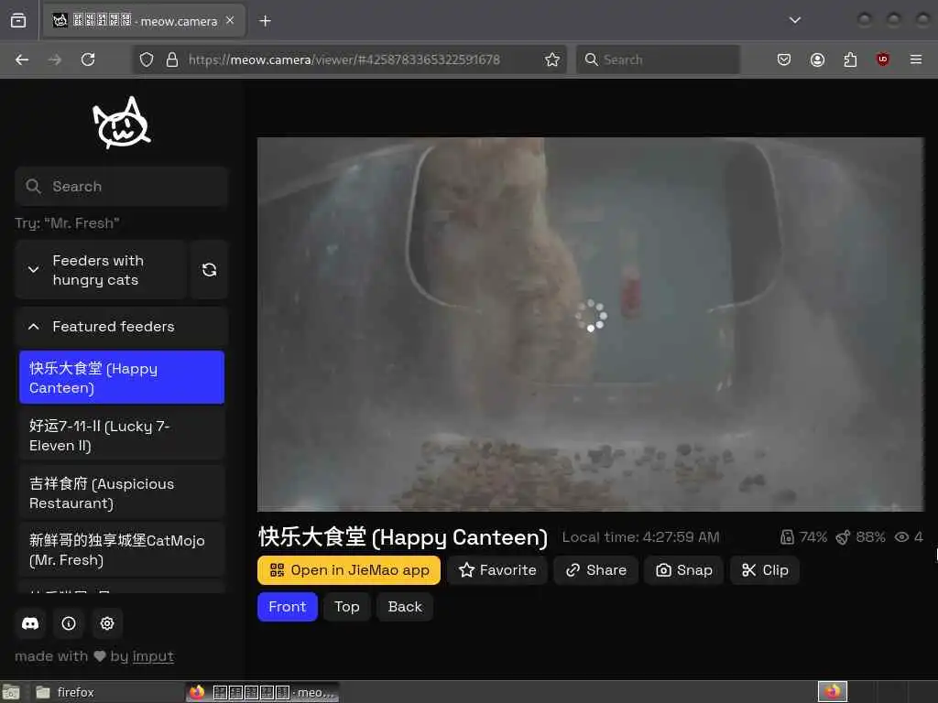Open the tracking protection shield icon
This screenshot has width=938, height=703.
(146, 59)
